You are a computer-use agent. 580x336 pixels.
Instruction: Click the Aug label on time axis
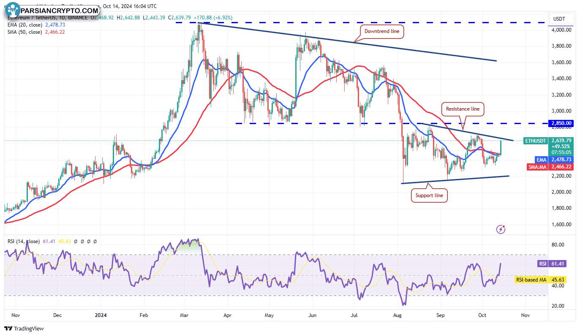tap(398, 315)
